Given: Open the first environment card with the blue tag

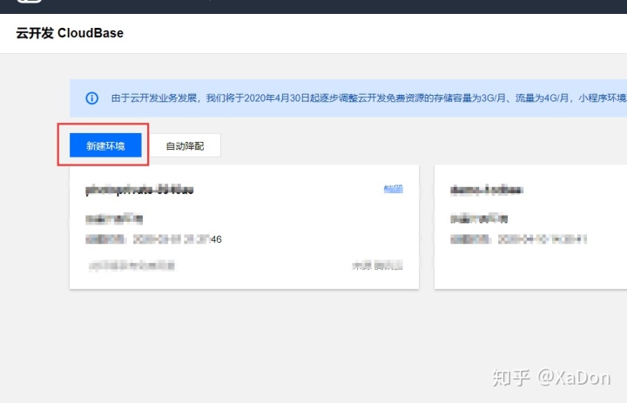Looking at the screenshot, I should [245, 226].
